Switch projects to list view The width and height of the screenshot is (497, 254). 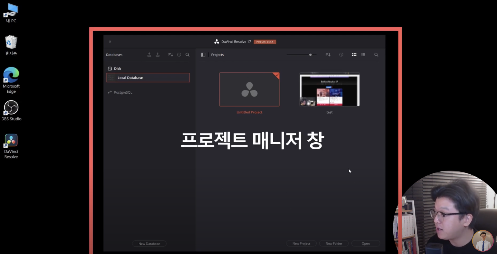[363, 55]
